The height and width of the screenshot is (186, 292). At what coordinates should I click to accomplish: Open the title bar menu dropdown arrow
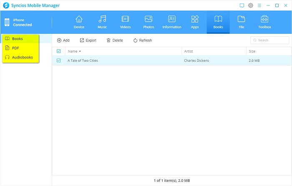click(259, 5)
